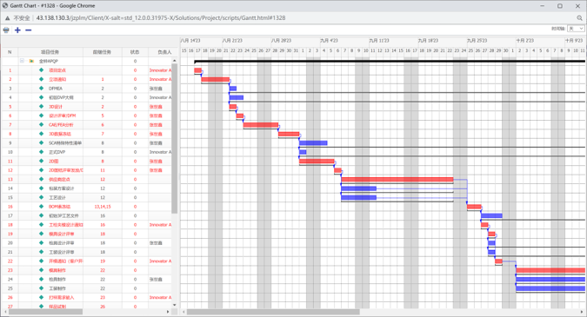Click the N column header
This screenshot has width=587, height=317.
click(10, 52)
